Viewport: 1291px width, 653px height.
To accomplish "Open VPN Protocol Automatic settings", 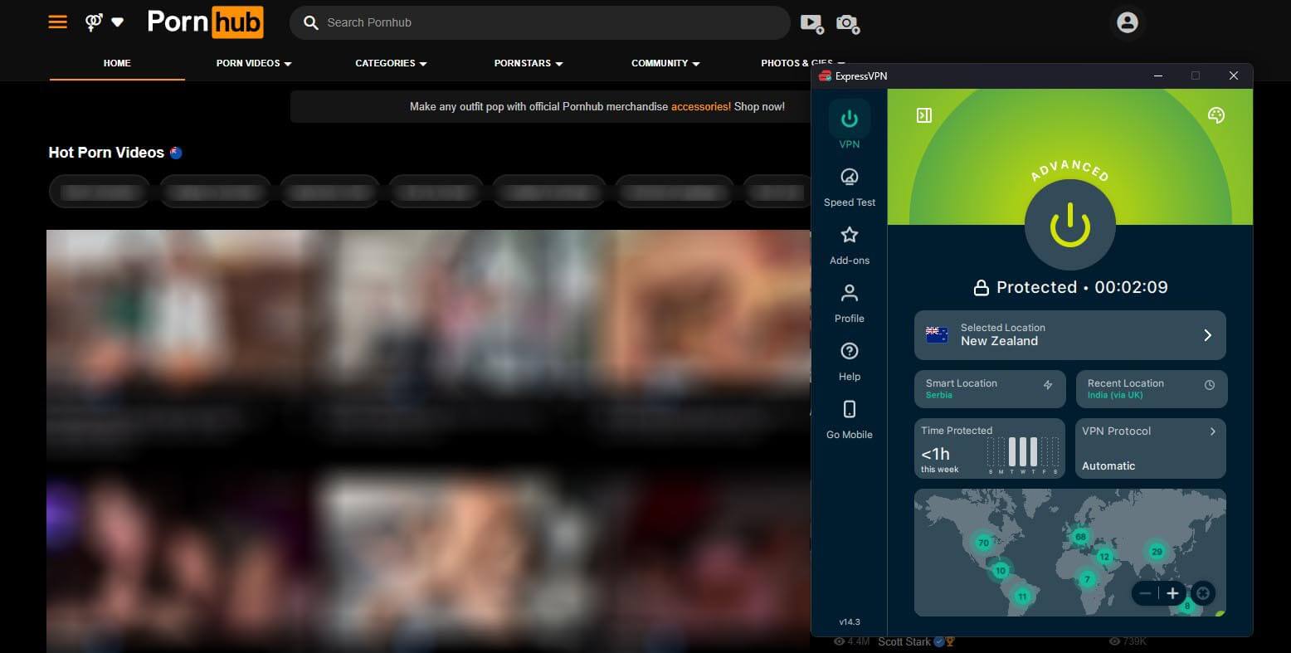I will click(1151, 448).
